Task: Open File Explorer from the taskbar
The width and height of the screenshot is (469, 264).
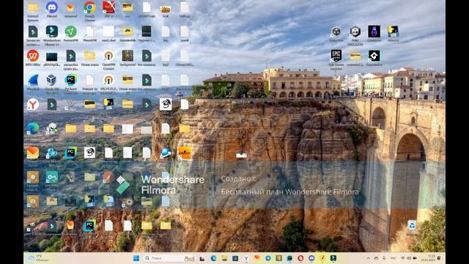Action: point(224,258)
